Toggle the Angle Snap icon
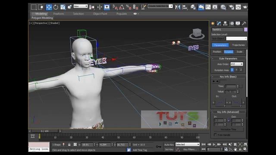 pyautogui.click(x=122, y=7)
